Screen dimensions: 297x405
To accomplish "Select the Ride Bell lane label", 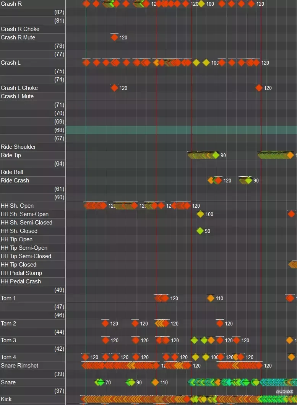I will click(x=12, y=172).
